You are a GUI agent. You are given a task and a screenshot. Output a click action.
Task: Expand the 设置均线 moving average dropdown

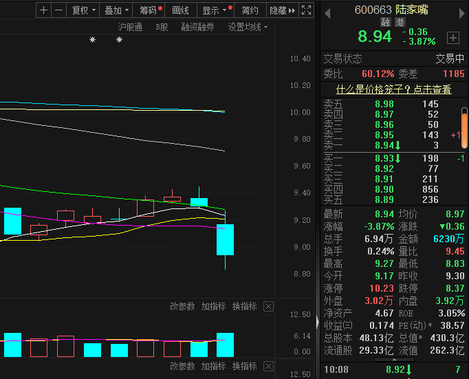248,27
